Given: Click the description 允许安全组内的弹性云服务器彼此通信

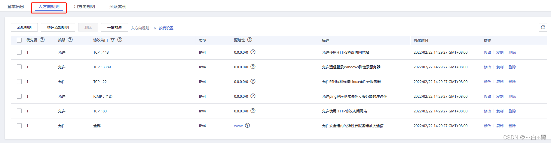Looking at the screenshot, I should tap(353, 126).
